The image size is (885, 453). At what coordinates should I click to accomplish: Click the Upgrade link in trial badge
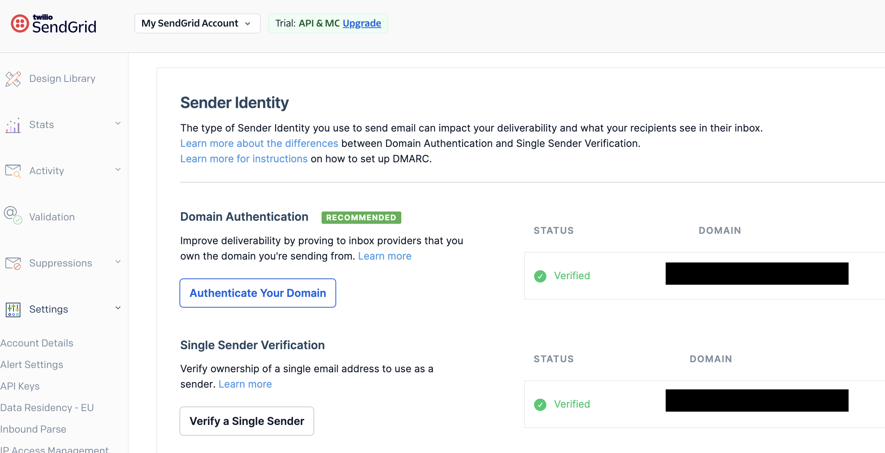(362, 23)
